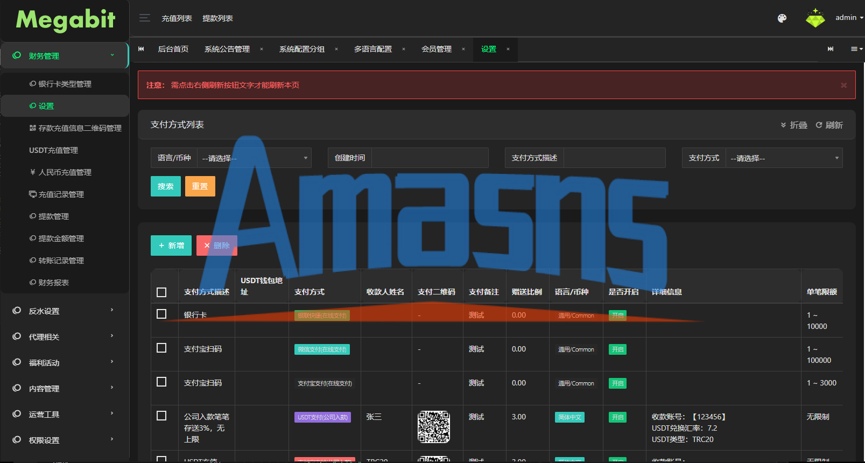Open the tab options list icon

856,49
